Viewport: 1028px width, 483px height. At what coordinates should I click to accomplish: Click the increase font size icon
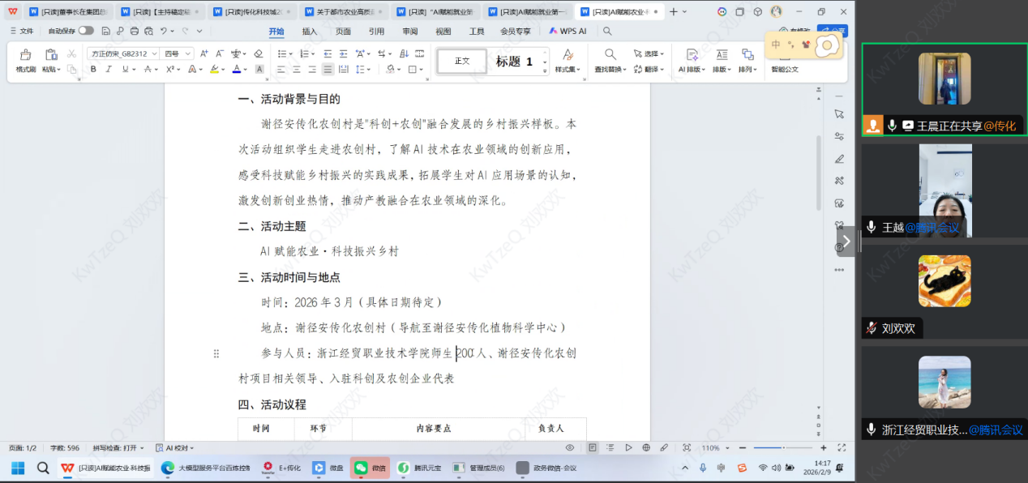click(x=204, y=53)
